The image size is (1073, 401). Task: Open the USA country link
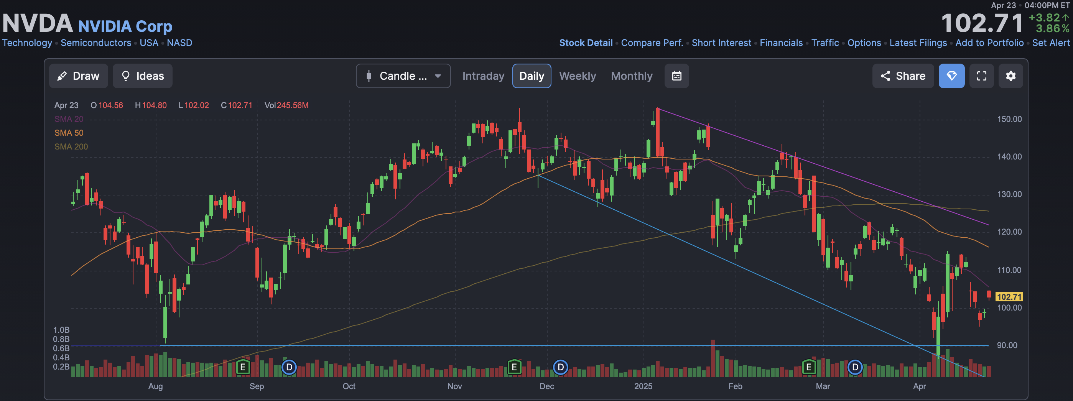tap(149, 43)
